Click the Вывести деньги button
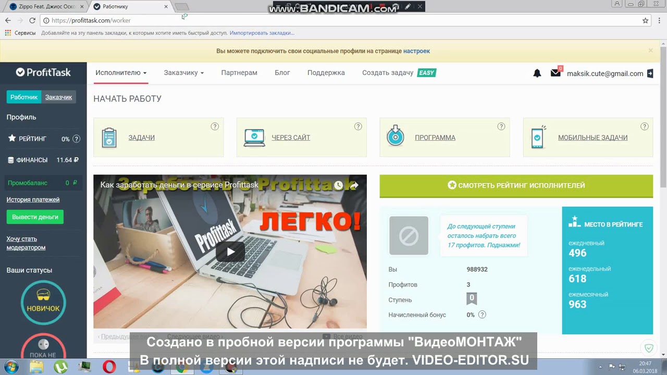This screenshot has width=667, height=375. click(x=35, y=217)
